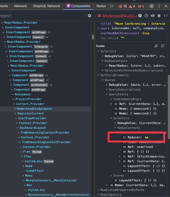Open DevTools more options kebab menu
Image resolution: width=170 pixels, height=197 pixels.
(x=159, y=6)
